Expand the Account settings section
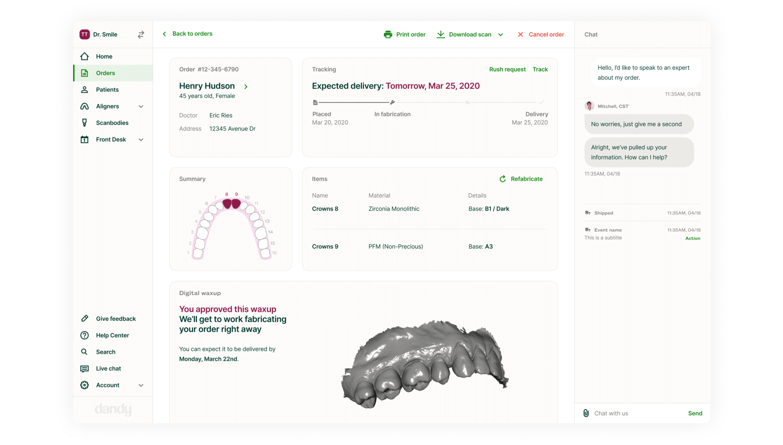This screenshot has width=783, height=445. pos(141,385)
